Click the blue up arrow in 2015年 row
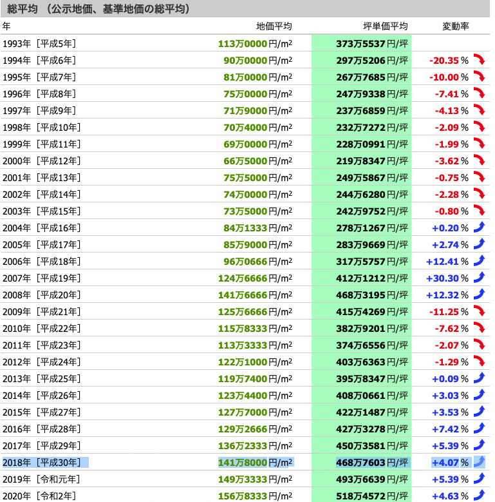Screen dimensions: 495x502 (479, 412)
